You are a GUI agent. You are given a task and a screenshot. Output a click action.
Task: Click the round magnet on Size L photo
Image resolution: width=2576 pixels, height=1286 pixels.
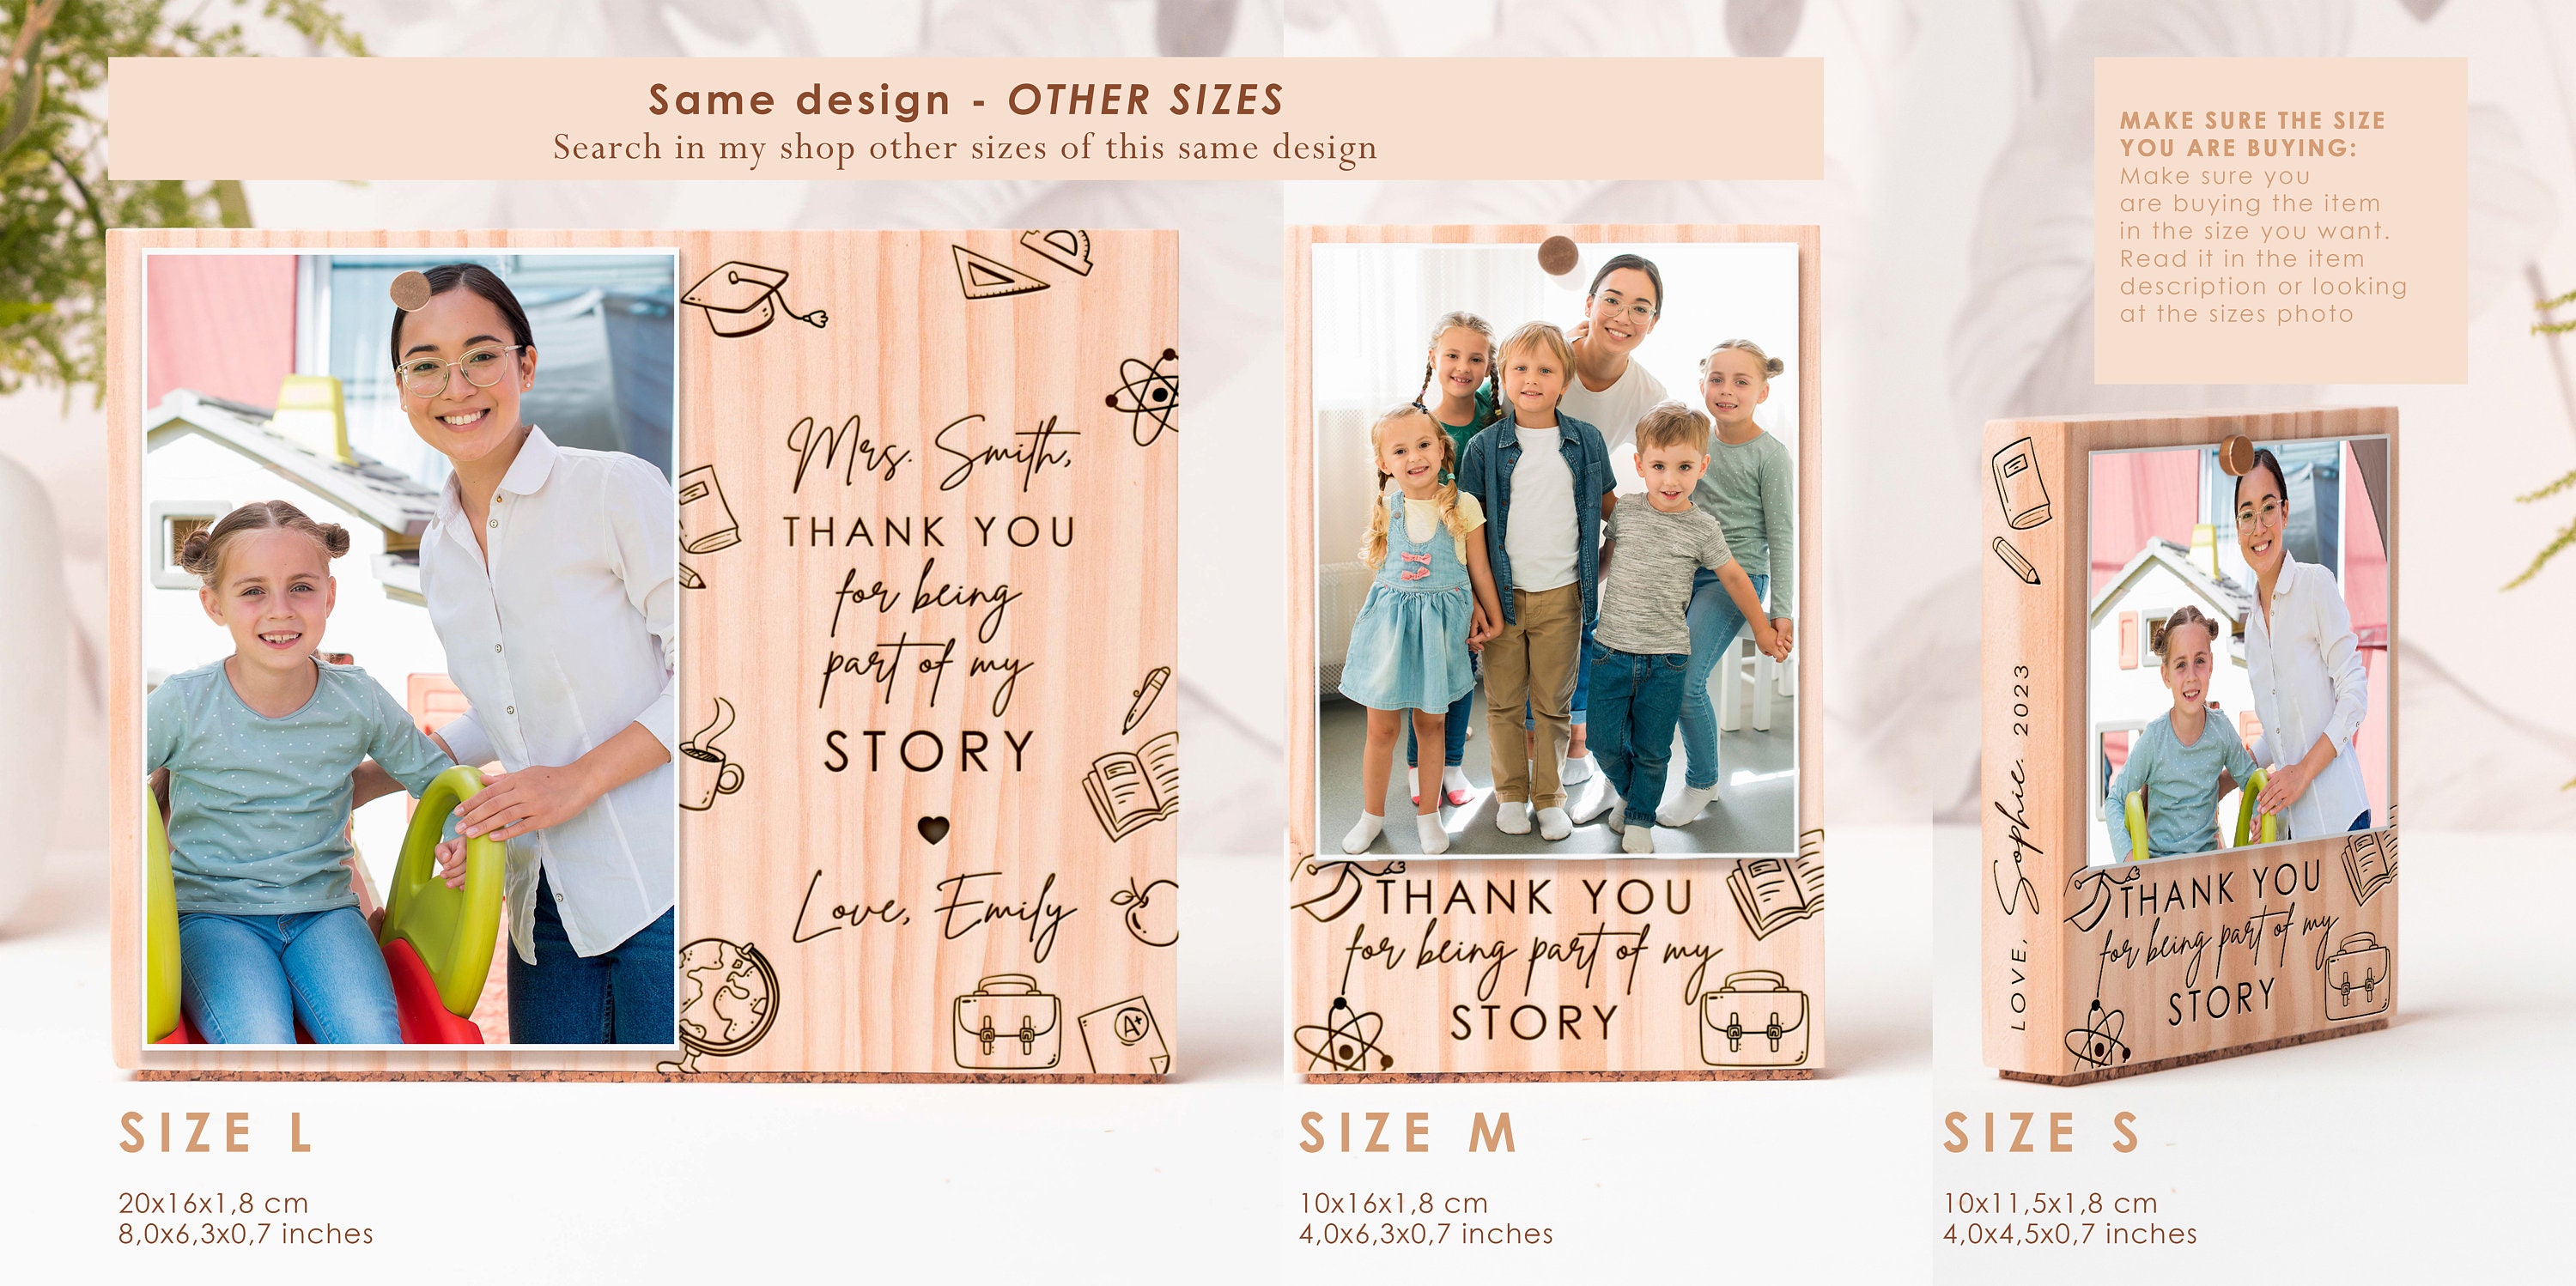(410, 291)
